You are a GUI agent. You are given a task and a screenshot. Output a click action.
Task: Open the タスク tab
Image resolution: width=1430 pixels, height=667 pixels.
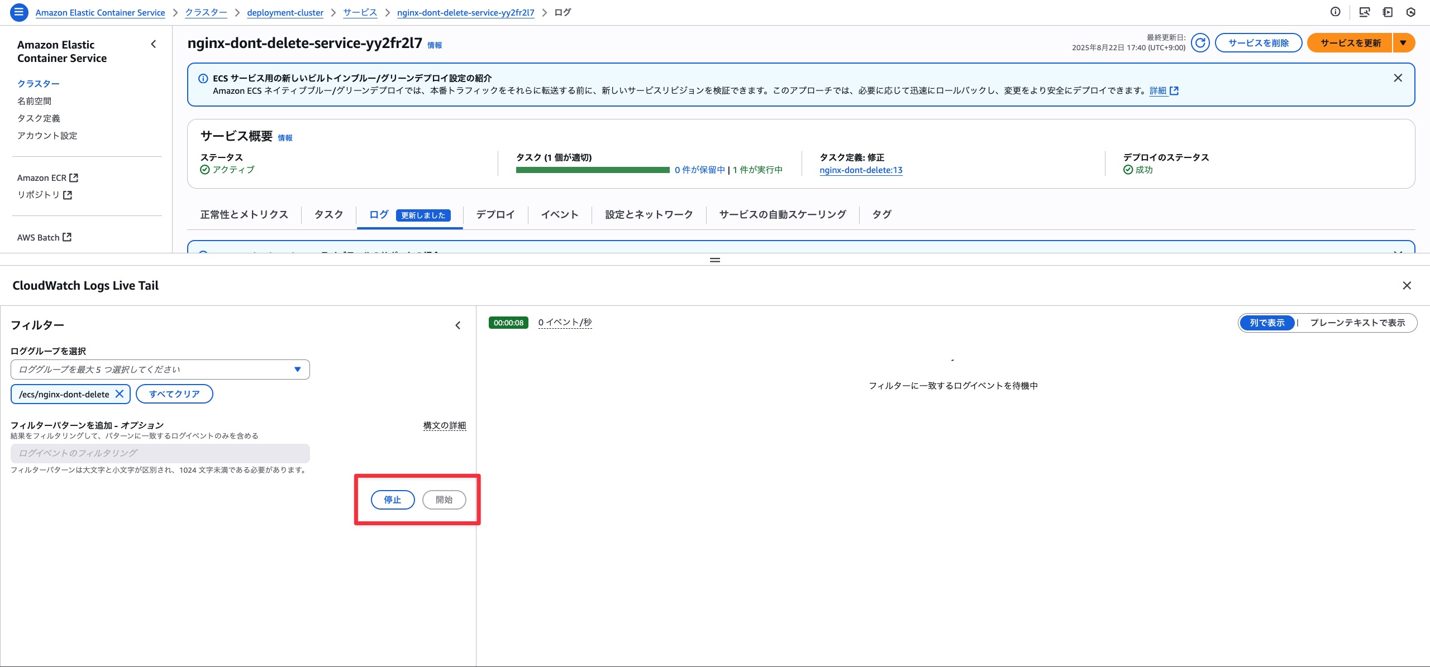(328, 215)
